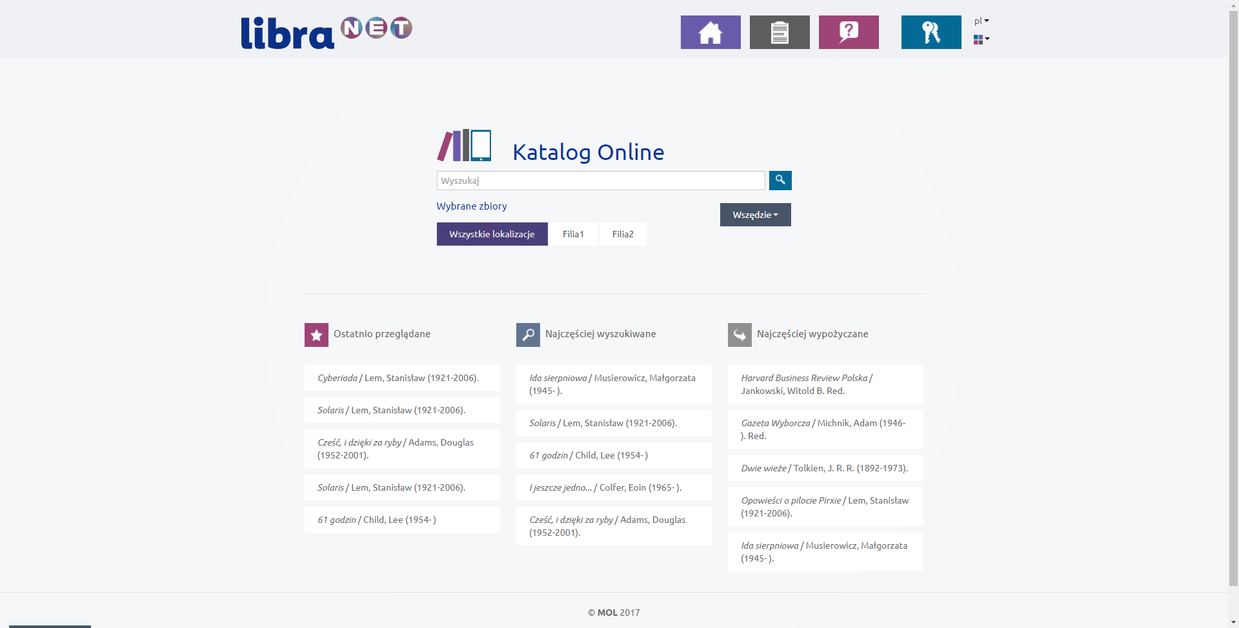
Task: Open I jeszcze jedno... by Colfer
Action: 614,487
